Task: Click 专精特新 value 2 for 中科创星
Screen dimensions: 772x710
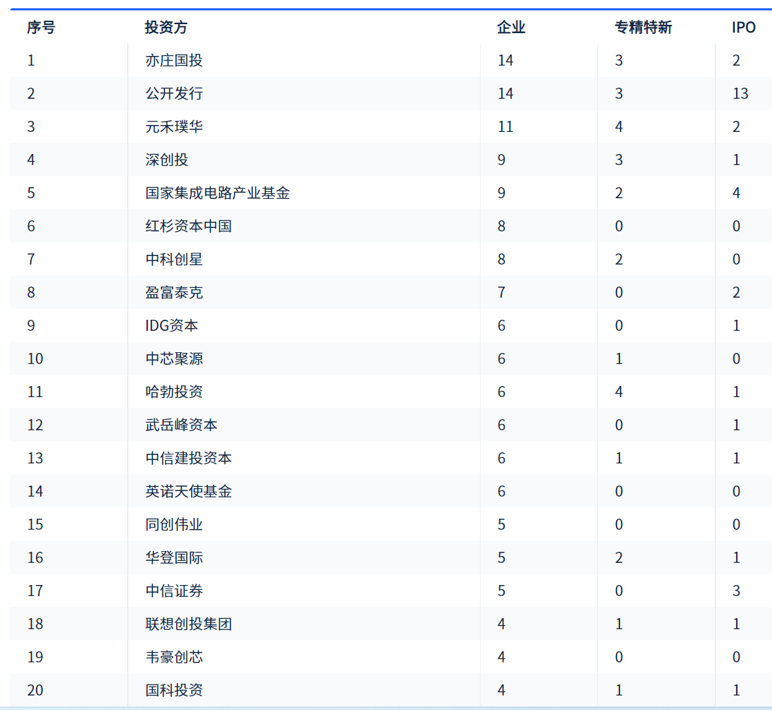Action: tap(619, 259)
